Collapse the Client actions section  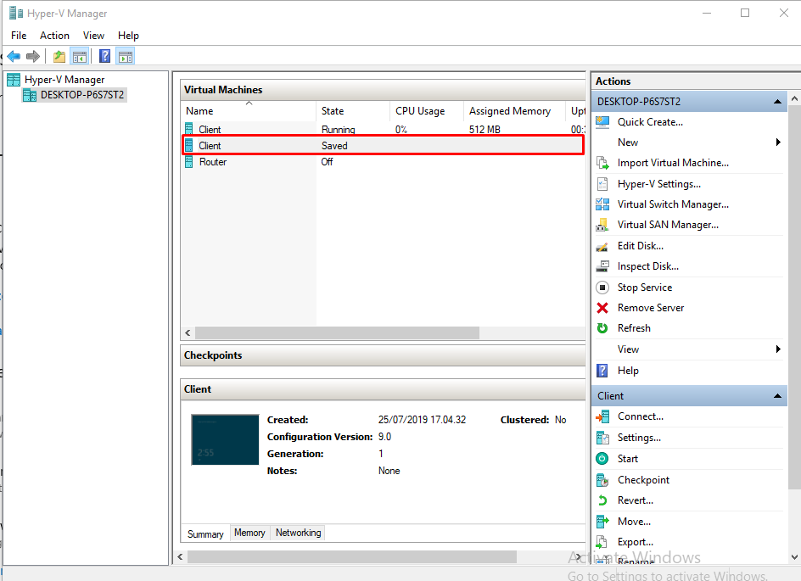click(777, 396)
